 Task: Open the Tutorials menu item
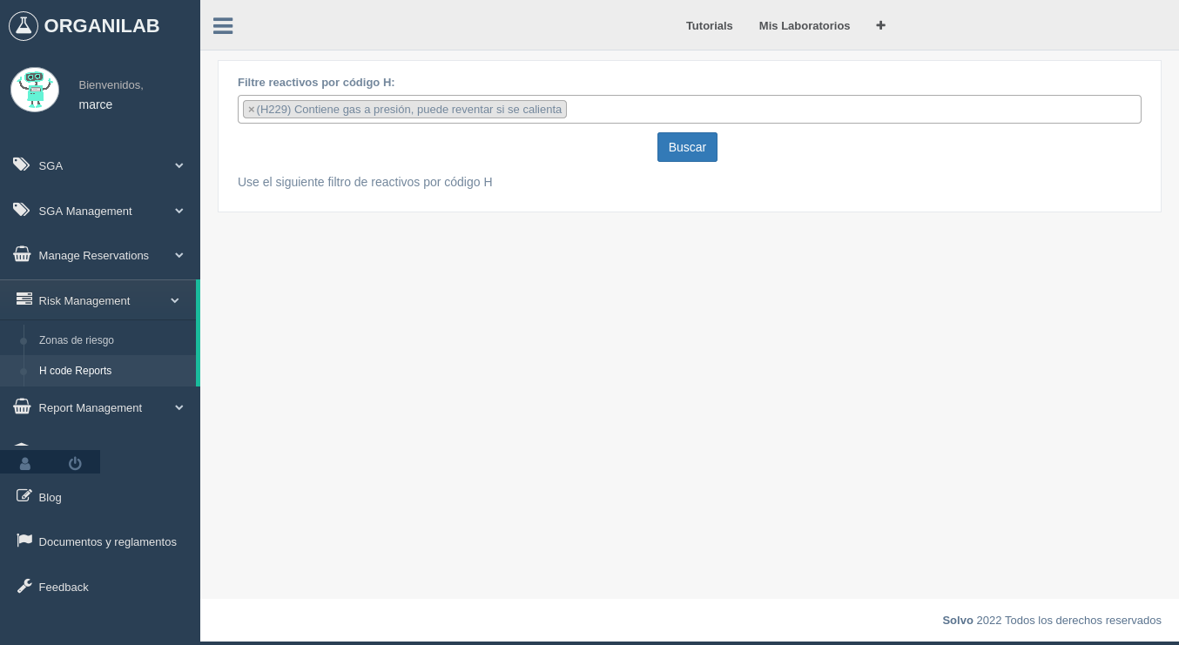pos(709,25)
